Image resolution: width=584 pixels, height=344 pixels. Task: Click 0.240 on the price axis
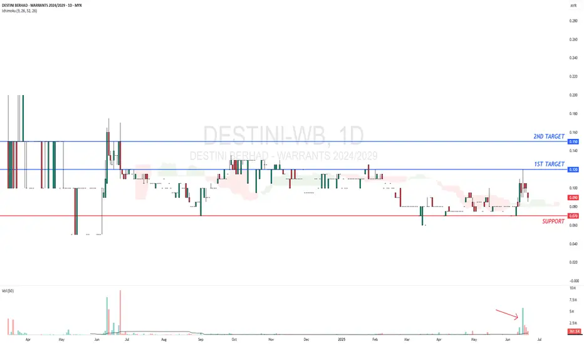(x=573, y=58)
